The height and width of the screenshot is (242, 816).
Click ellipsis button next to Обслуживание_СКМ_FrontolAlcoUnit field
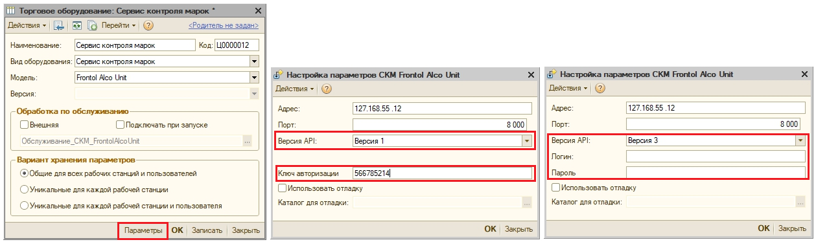tap(247, 140)
